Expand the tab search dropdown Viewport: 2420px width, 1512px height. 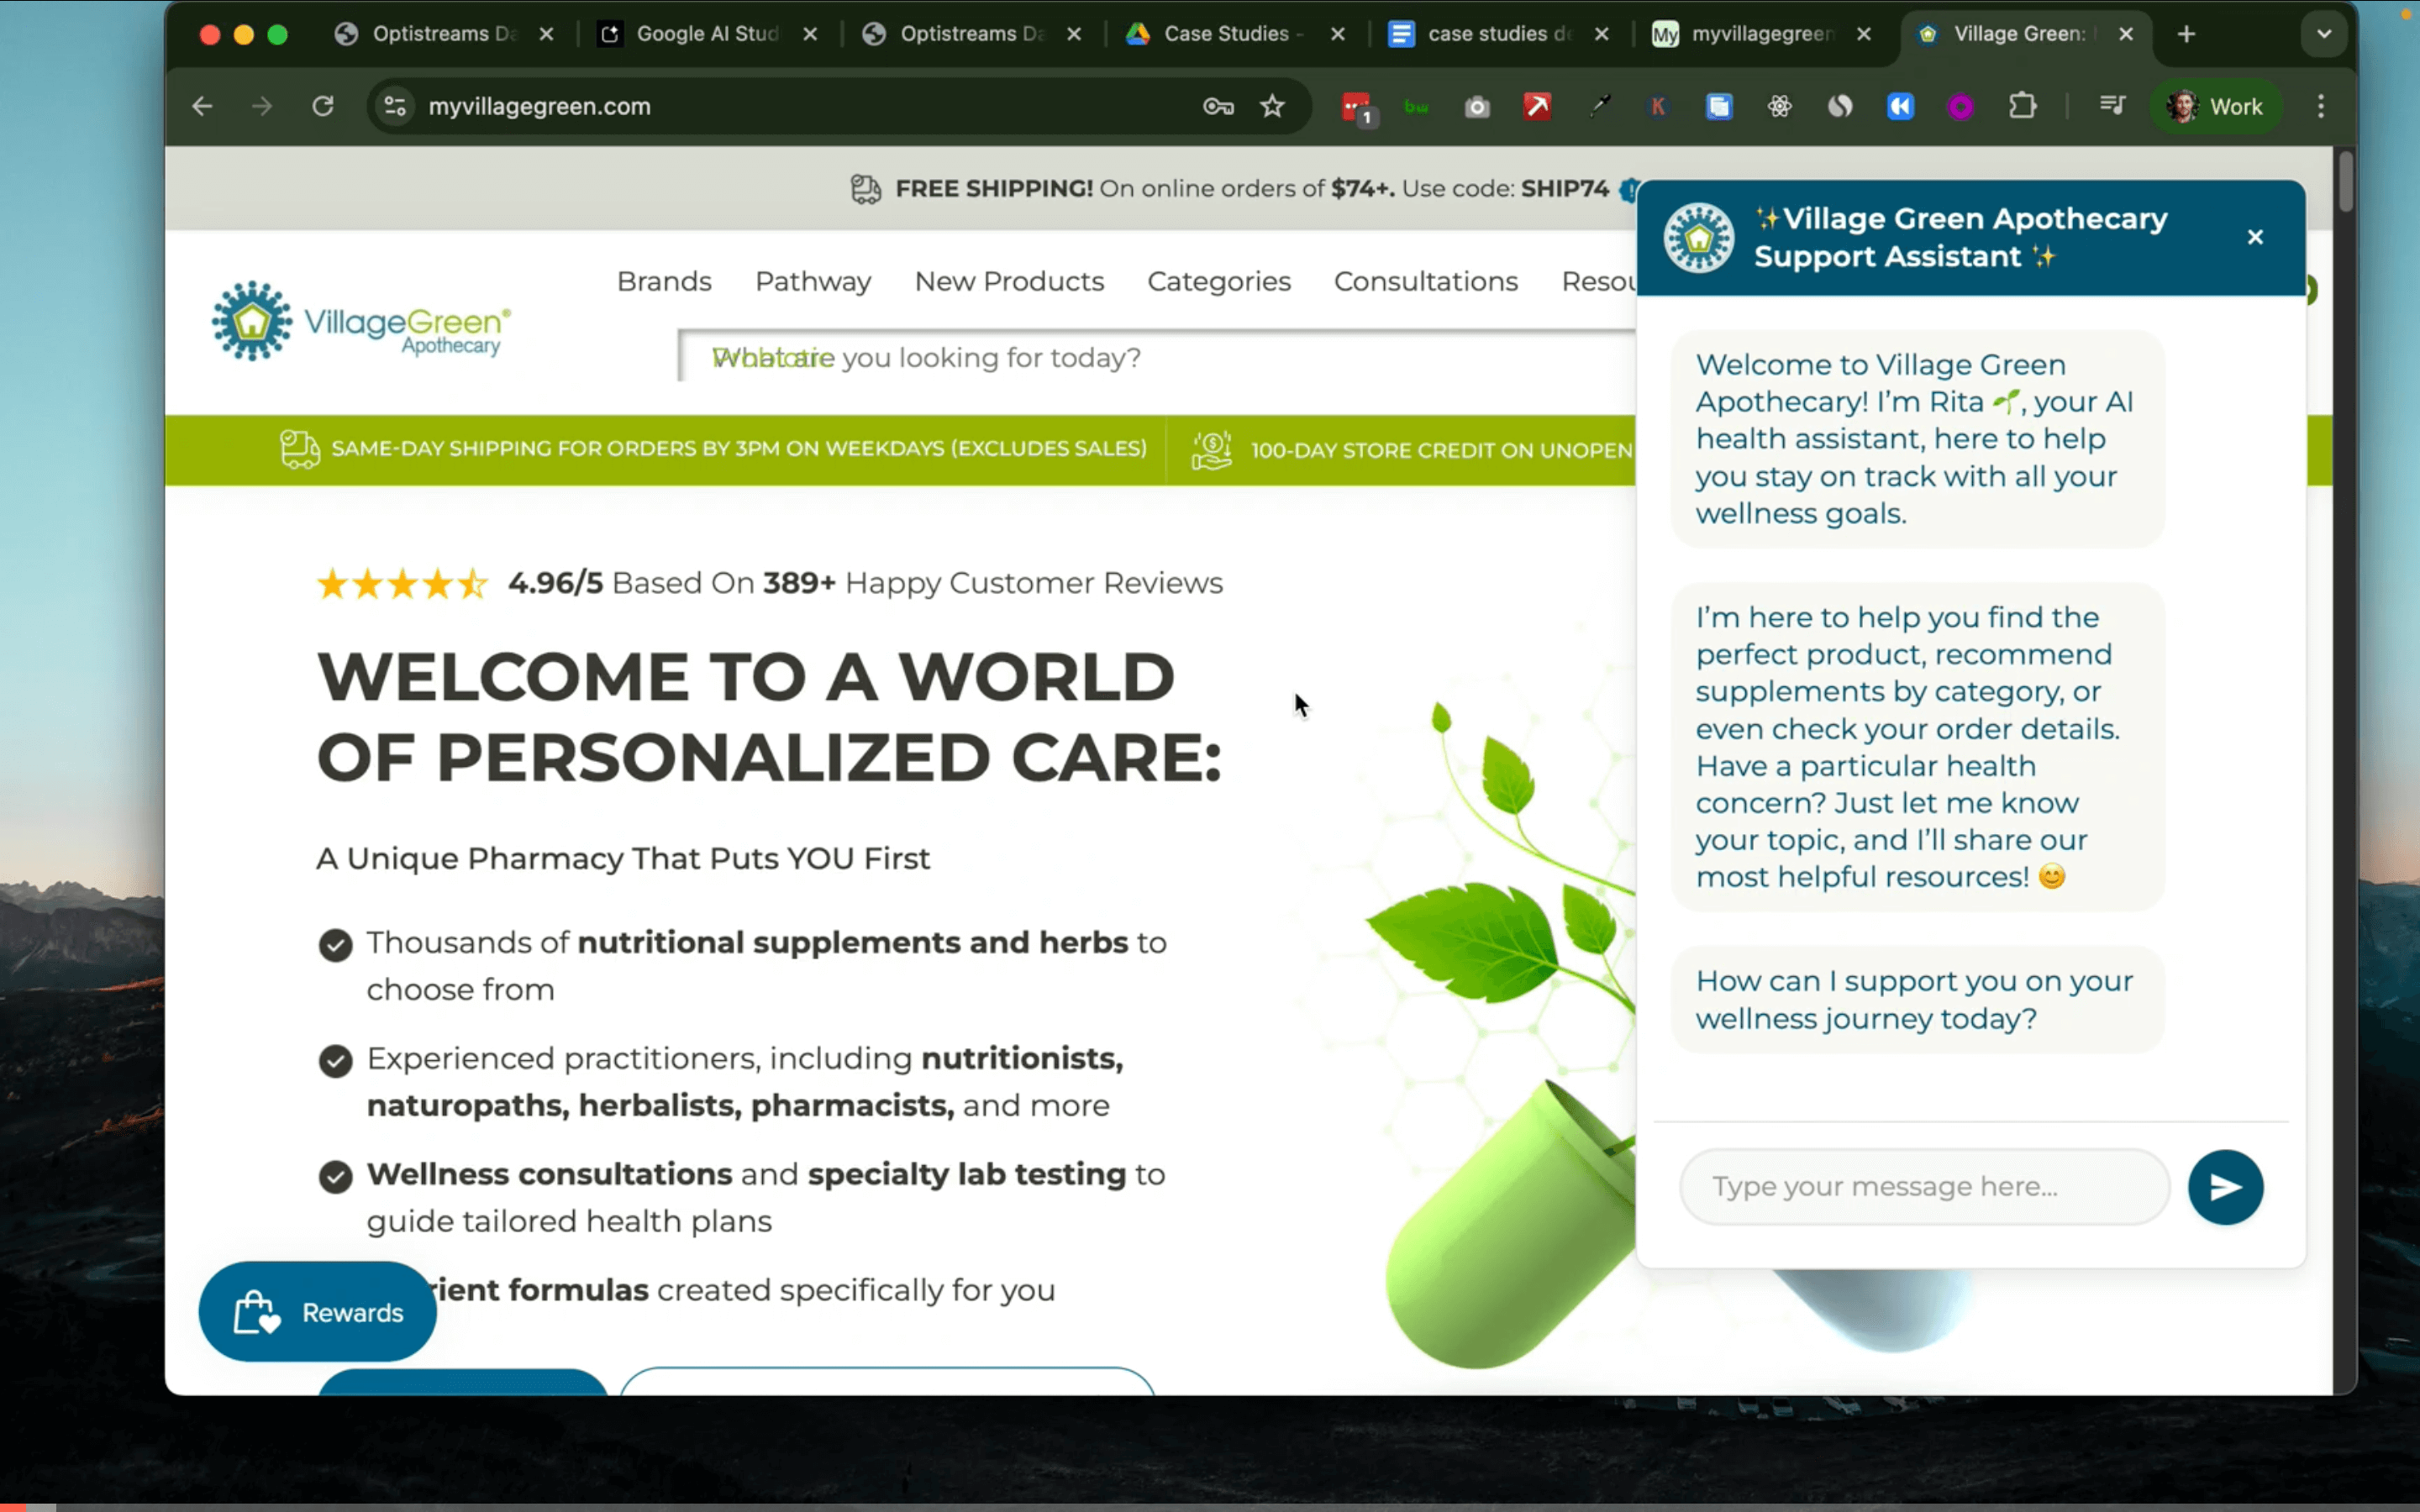click(x=2323, y=34)
